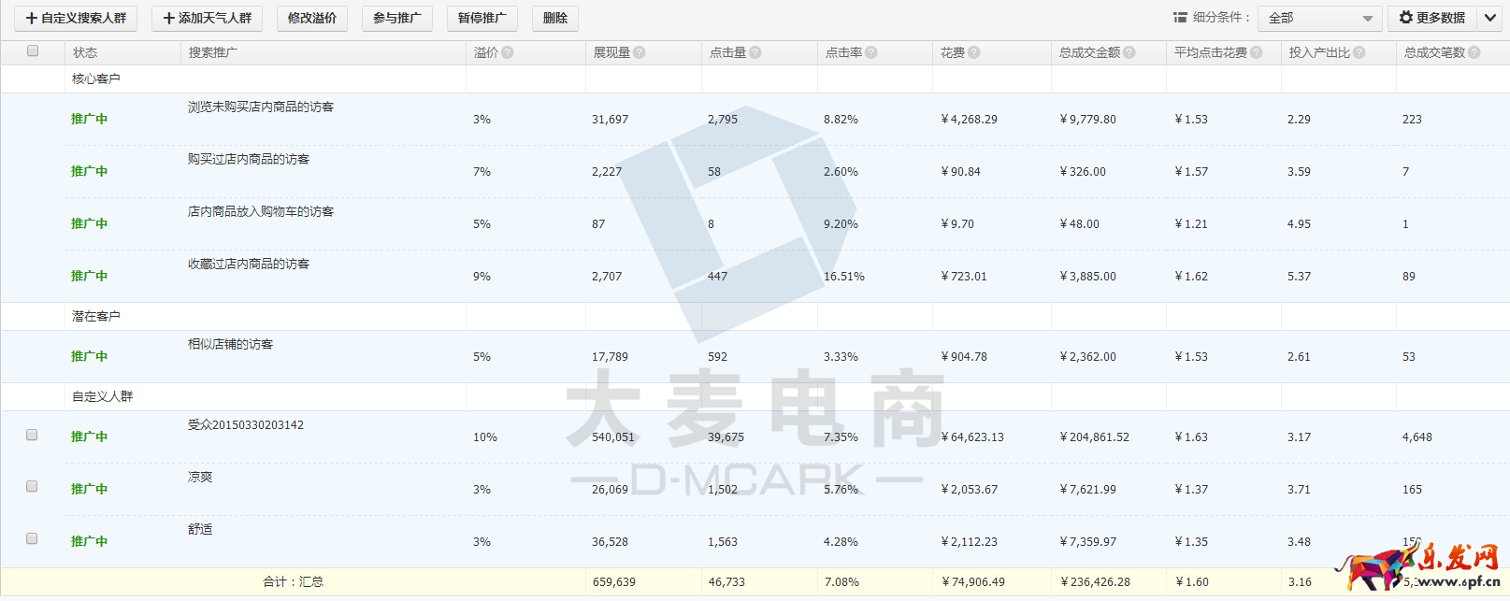The image size is (1510, 601).
Task: Open the 细分条件 全部 dropdown
Action: (x=1319, y=19)
